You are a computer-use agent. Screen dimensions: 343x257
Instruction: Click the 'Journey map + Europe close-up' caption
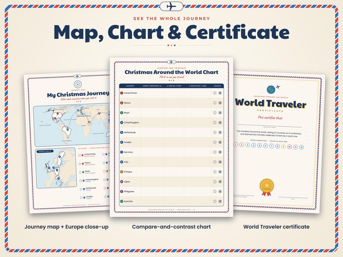pyautogui.click(x=67, y=227)
